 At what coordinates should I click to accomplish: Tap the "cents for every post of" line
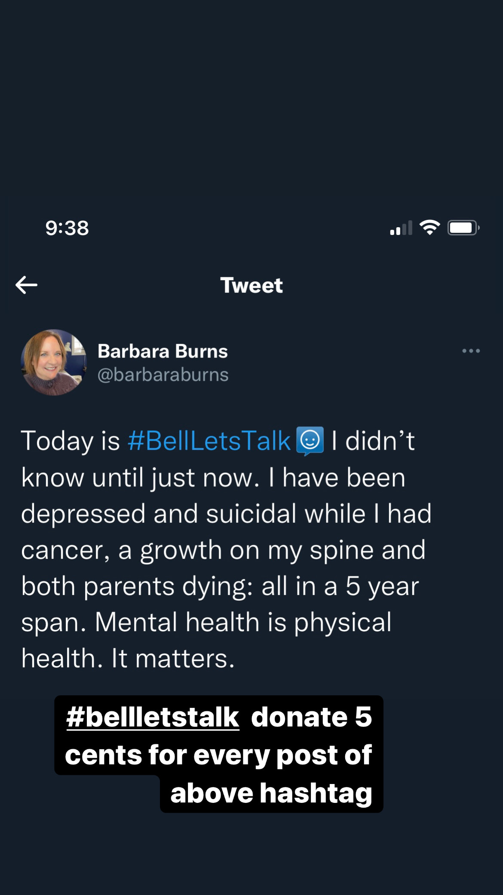(218, 755)
